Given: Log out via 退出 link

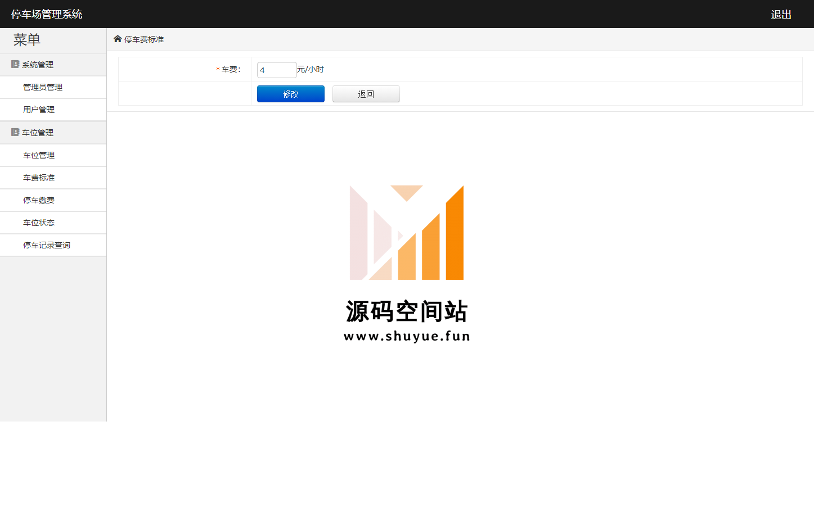Looking at the screenshot, I should (781, 15).
